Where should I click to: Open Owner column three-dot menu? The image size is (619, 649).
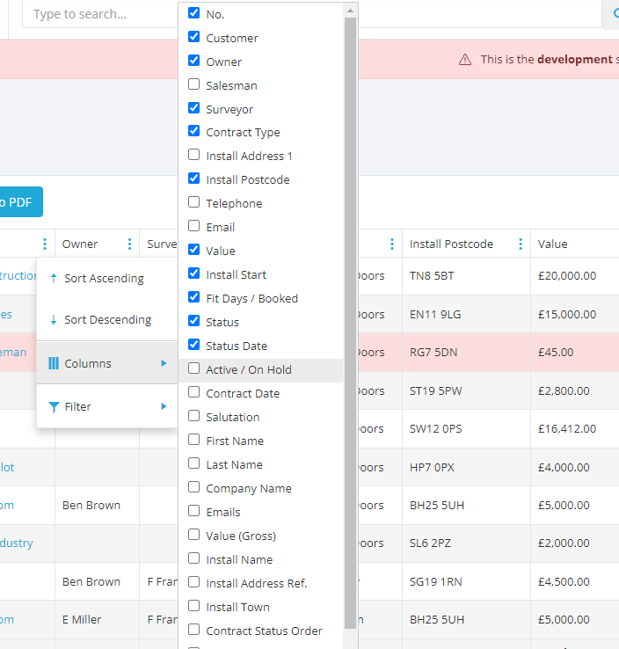coord(129,244)
